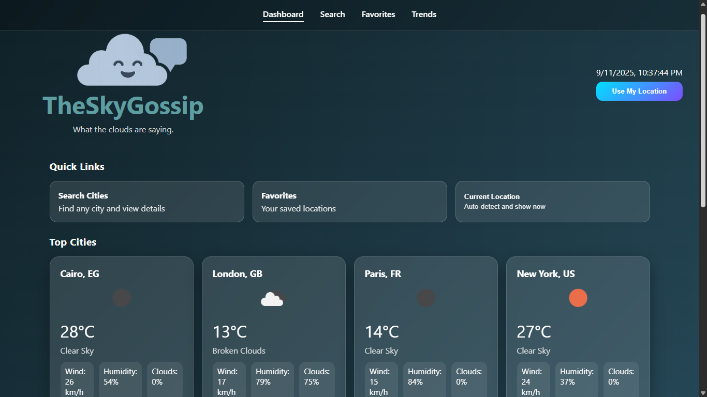Viewport: 707px width, 397px height.
Task: Click the scrollbar up arrow
Action: (x=703, y=4)
